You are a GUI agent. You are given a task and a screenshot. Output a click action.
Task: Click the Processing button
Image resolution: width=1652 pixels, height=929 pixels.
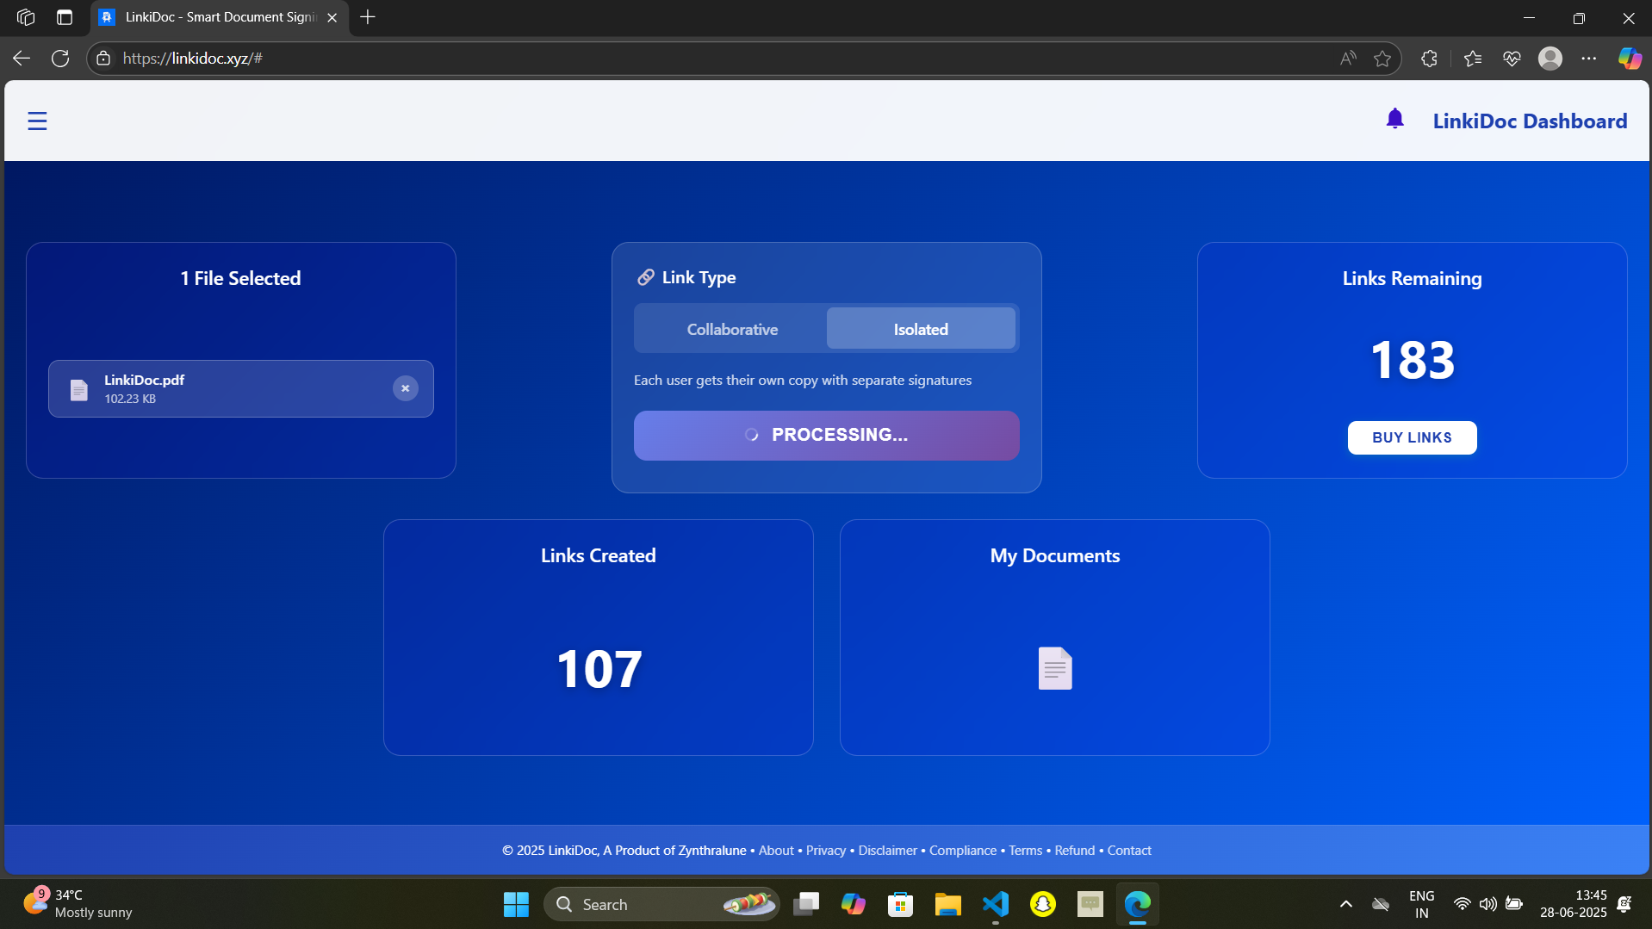coord(826,435)
